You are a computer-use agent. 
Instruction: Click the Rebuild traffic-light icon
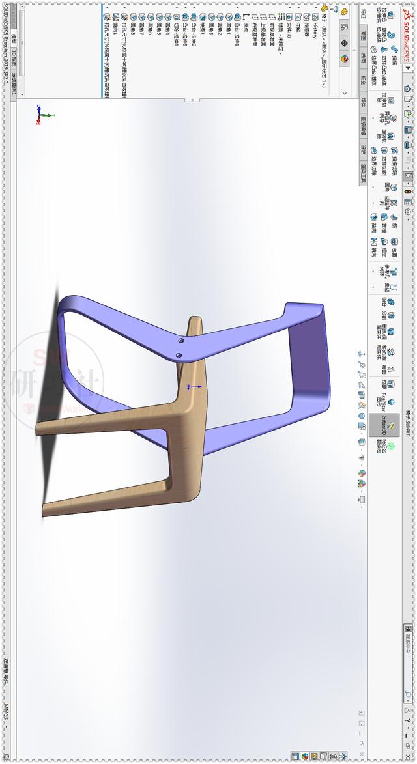coord(408,191)
